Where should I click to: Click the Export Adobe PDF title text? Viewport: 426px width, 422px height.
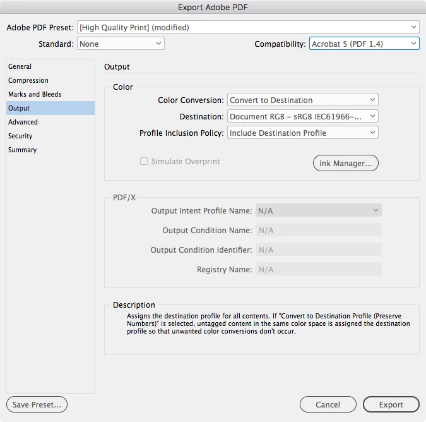[213, 7]
